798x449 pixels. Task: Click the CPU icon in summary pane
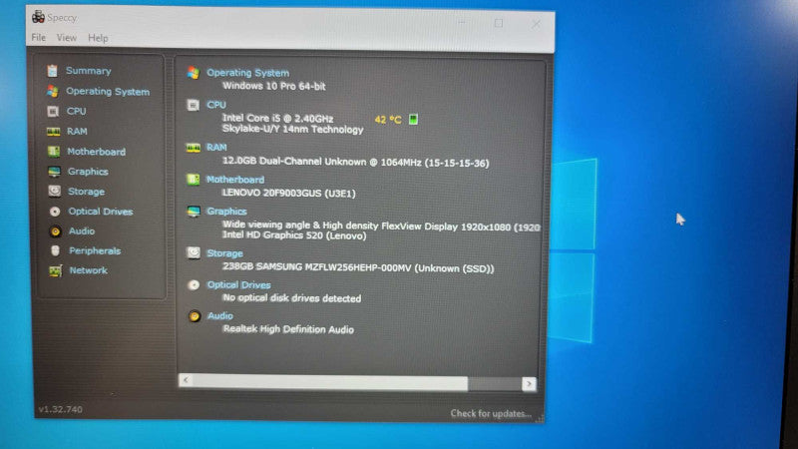point(193,105)
